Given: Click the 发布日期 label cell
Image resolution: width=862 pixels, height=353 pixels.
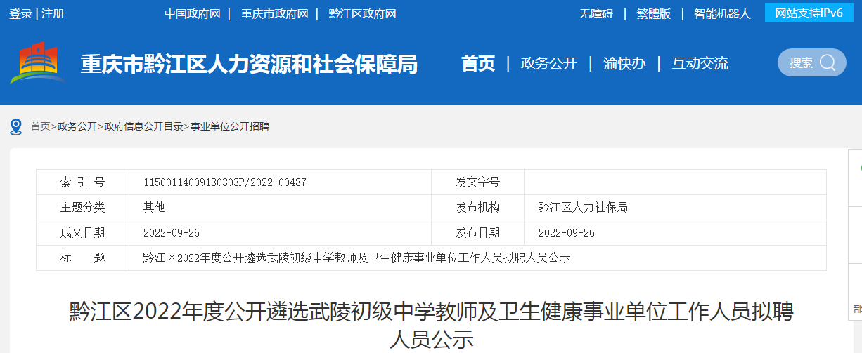Looking at the screenshot, I should point(478,233).
